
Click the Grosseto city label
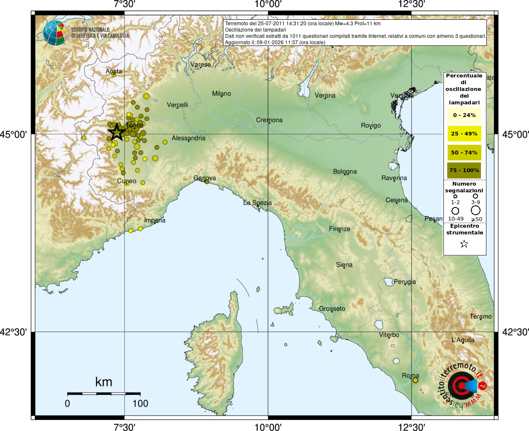point(332,309)
